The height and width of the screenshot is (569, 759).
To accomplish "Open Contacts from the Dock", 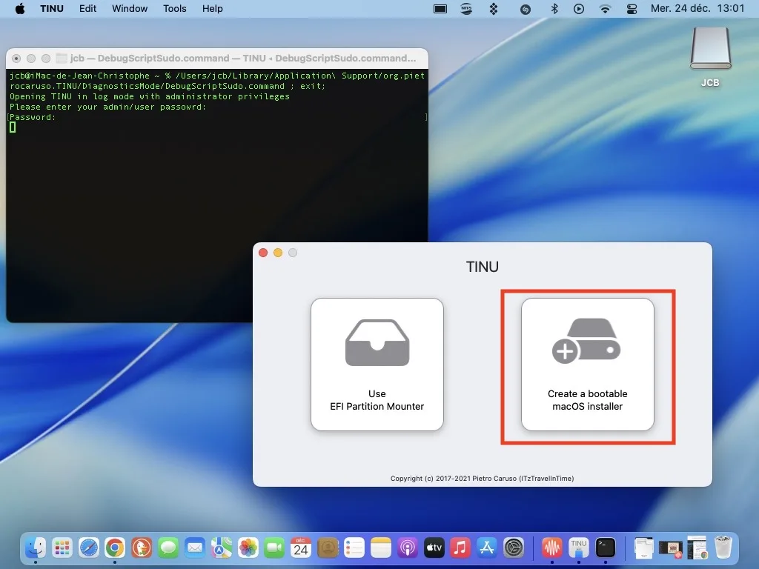I will pyautogui.click(x=327, y=548).
